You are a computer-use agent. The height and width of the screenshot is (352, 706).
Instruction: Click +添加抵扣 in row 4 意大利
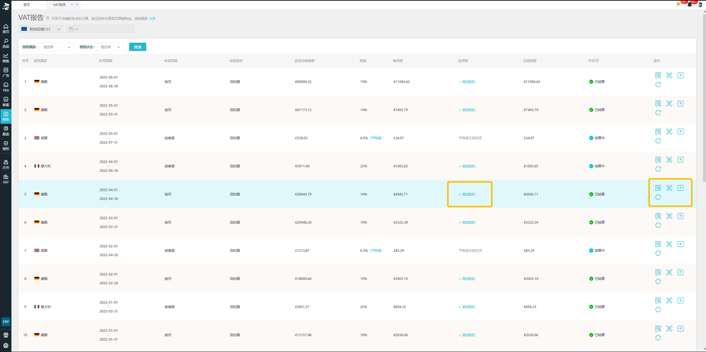coord(467,166)
